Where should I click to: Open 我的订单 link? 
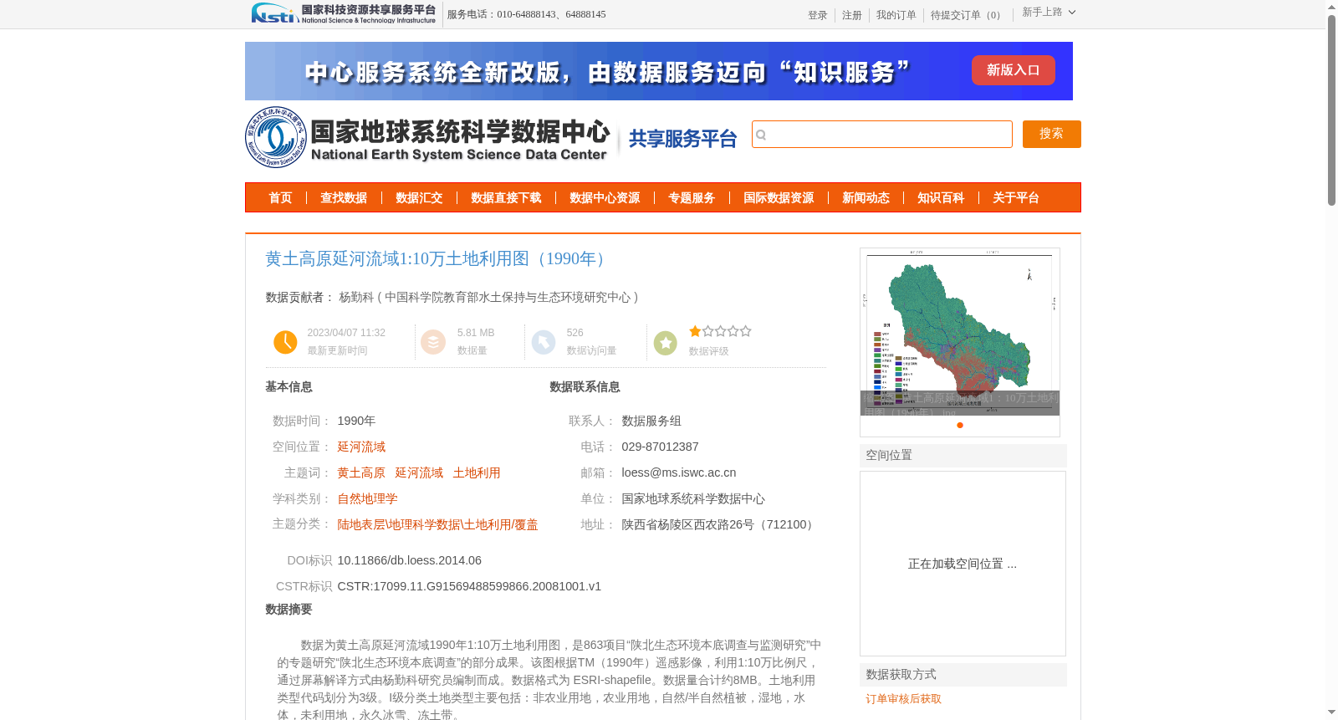896,15
